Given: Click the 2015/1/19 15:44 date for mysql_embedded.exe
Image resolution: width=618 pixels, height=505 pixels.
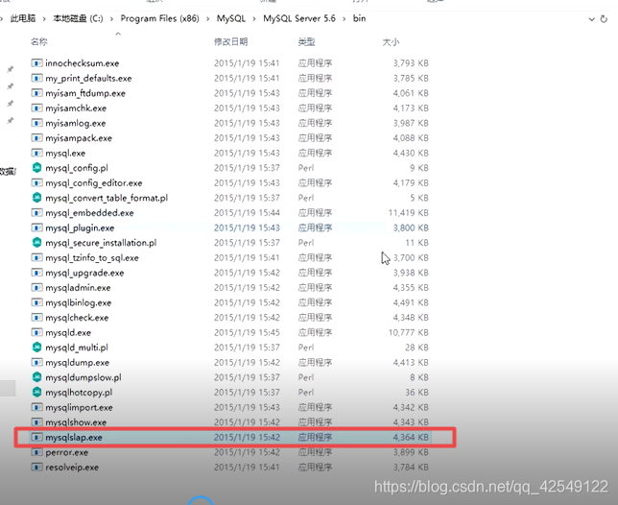Looking at the screenshot, I should point(247,213).
